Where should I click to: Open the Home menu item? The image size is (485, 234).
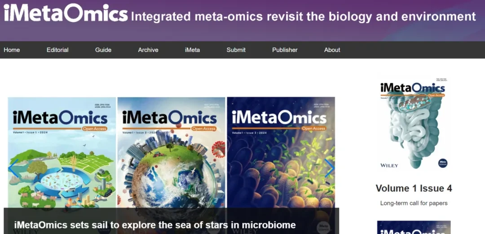[x=12, y=50]
